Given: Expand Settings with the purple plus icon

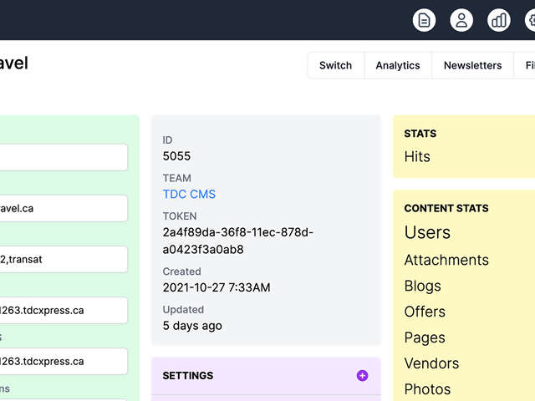Looking at the screenshot, I should pos(362,376).
